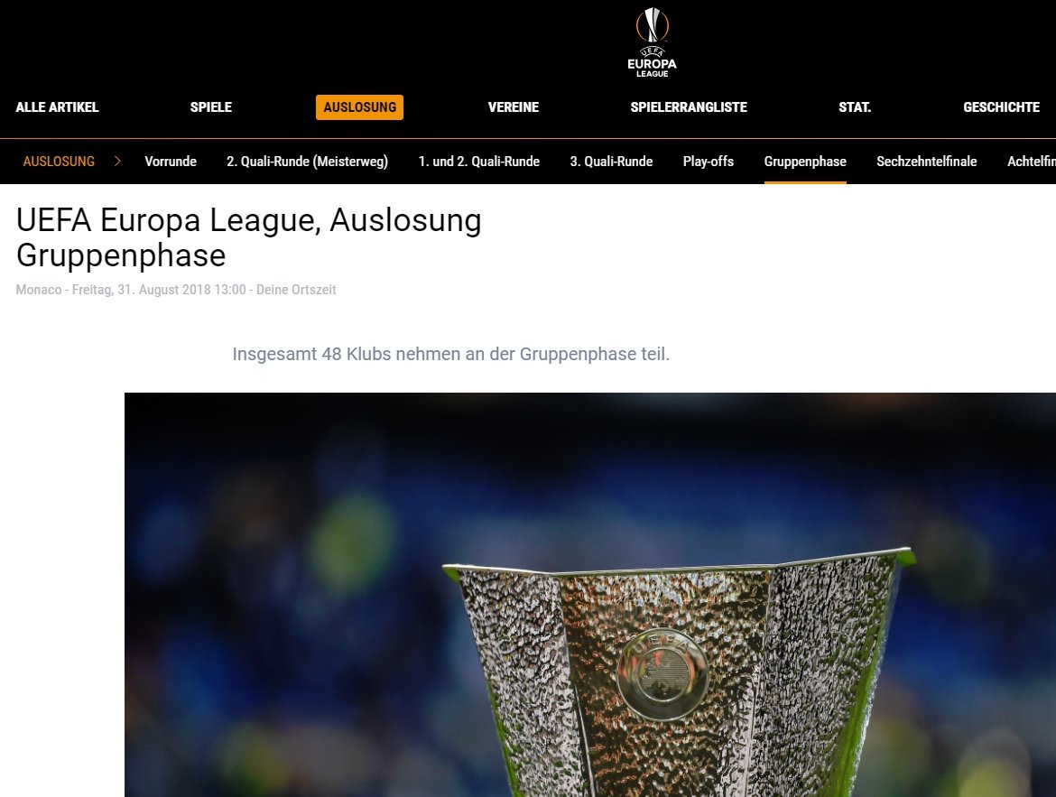1056x797 pixels.
Task: Click the chevron arrow after AUSLOSUNG breadcrumb
Action: point(117,161)
